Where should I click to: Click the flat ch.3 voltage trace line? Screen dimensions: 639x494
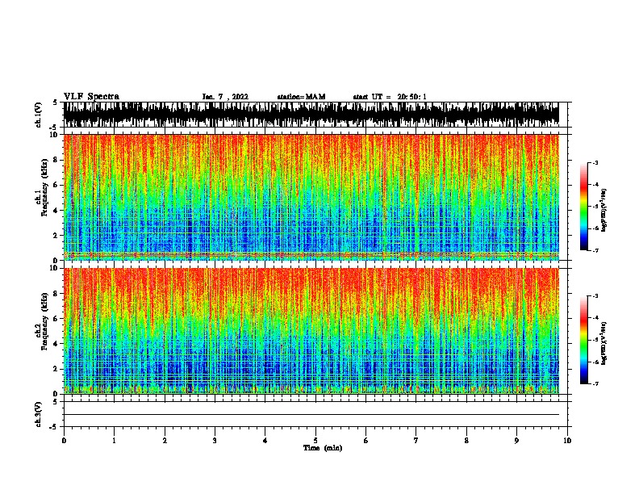[x=311, y=415]
